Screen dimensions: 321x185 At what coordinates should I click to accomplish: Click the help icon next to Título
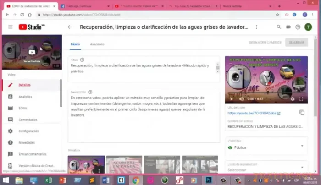82,60
